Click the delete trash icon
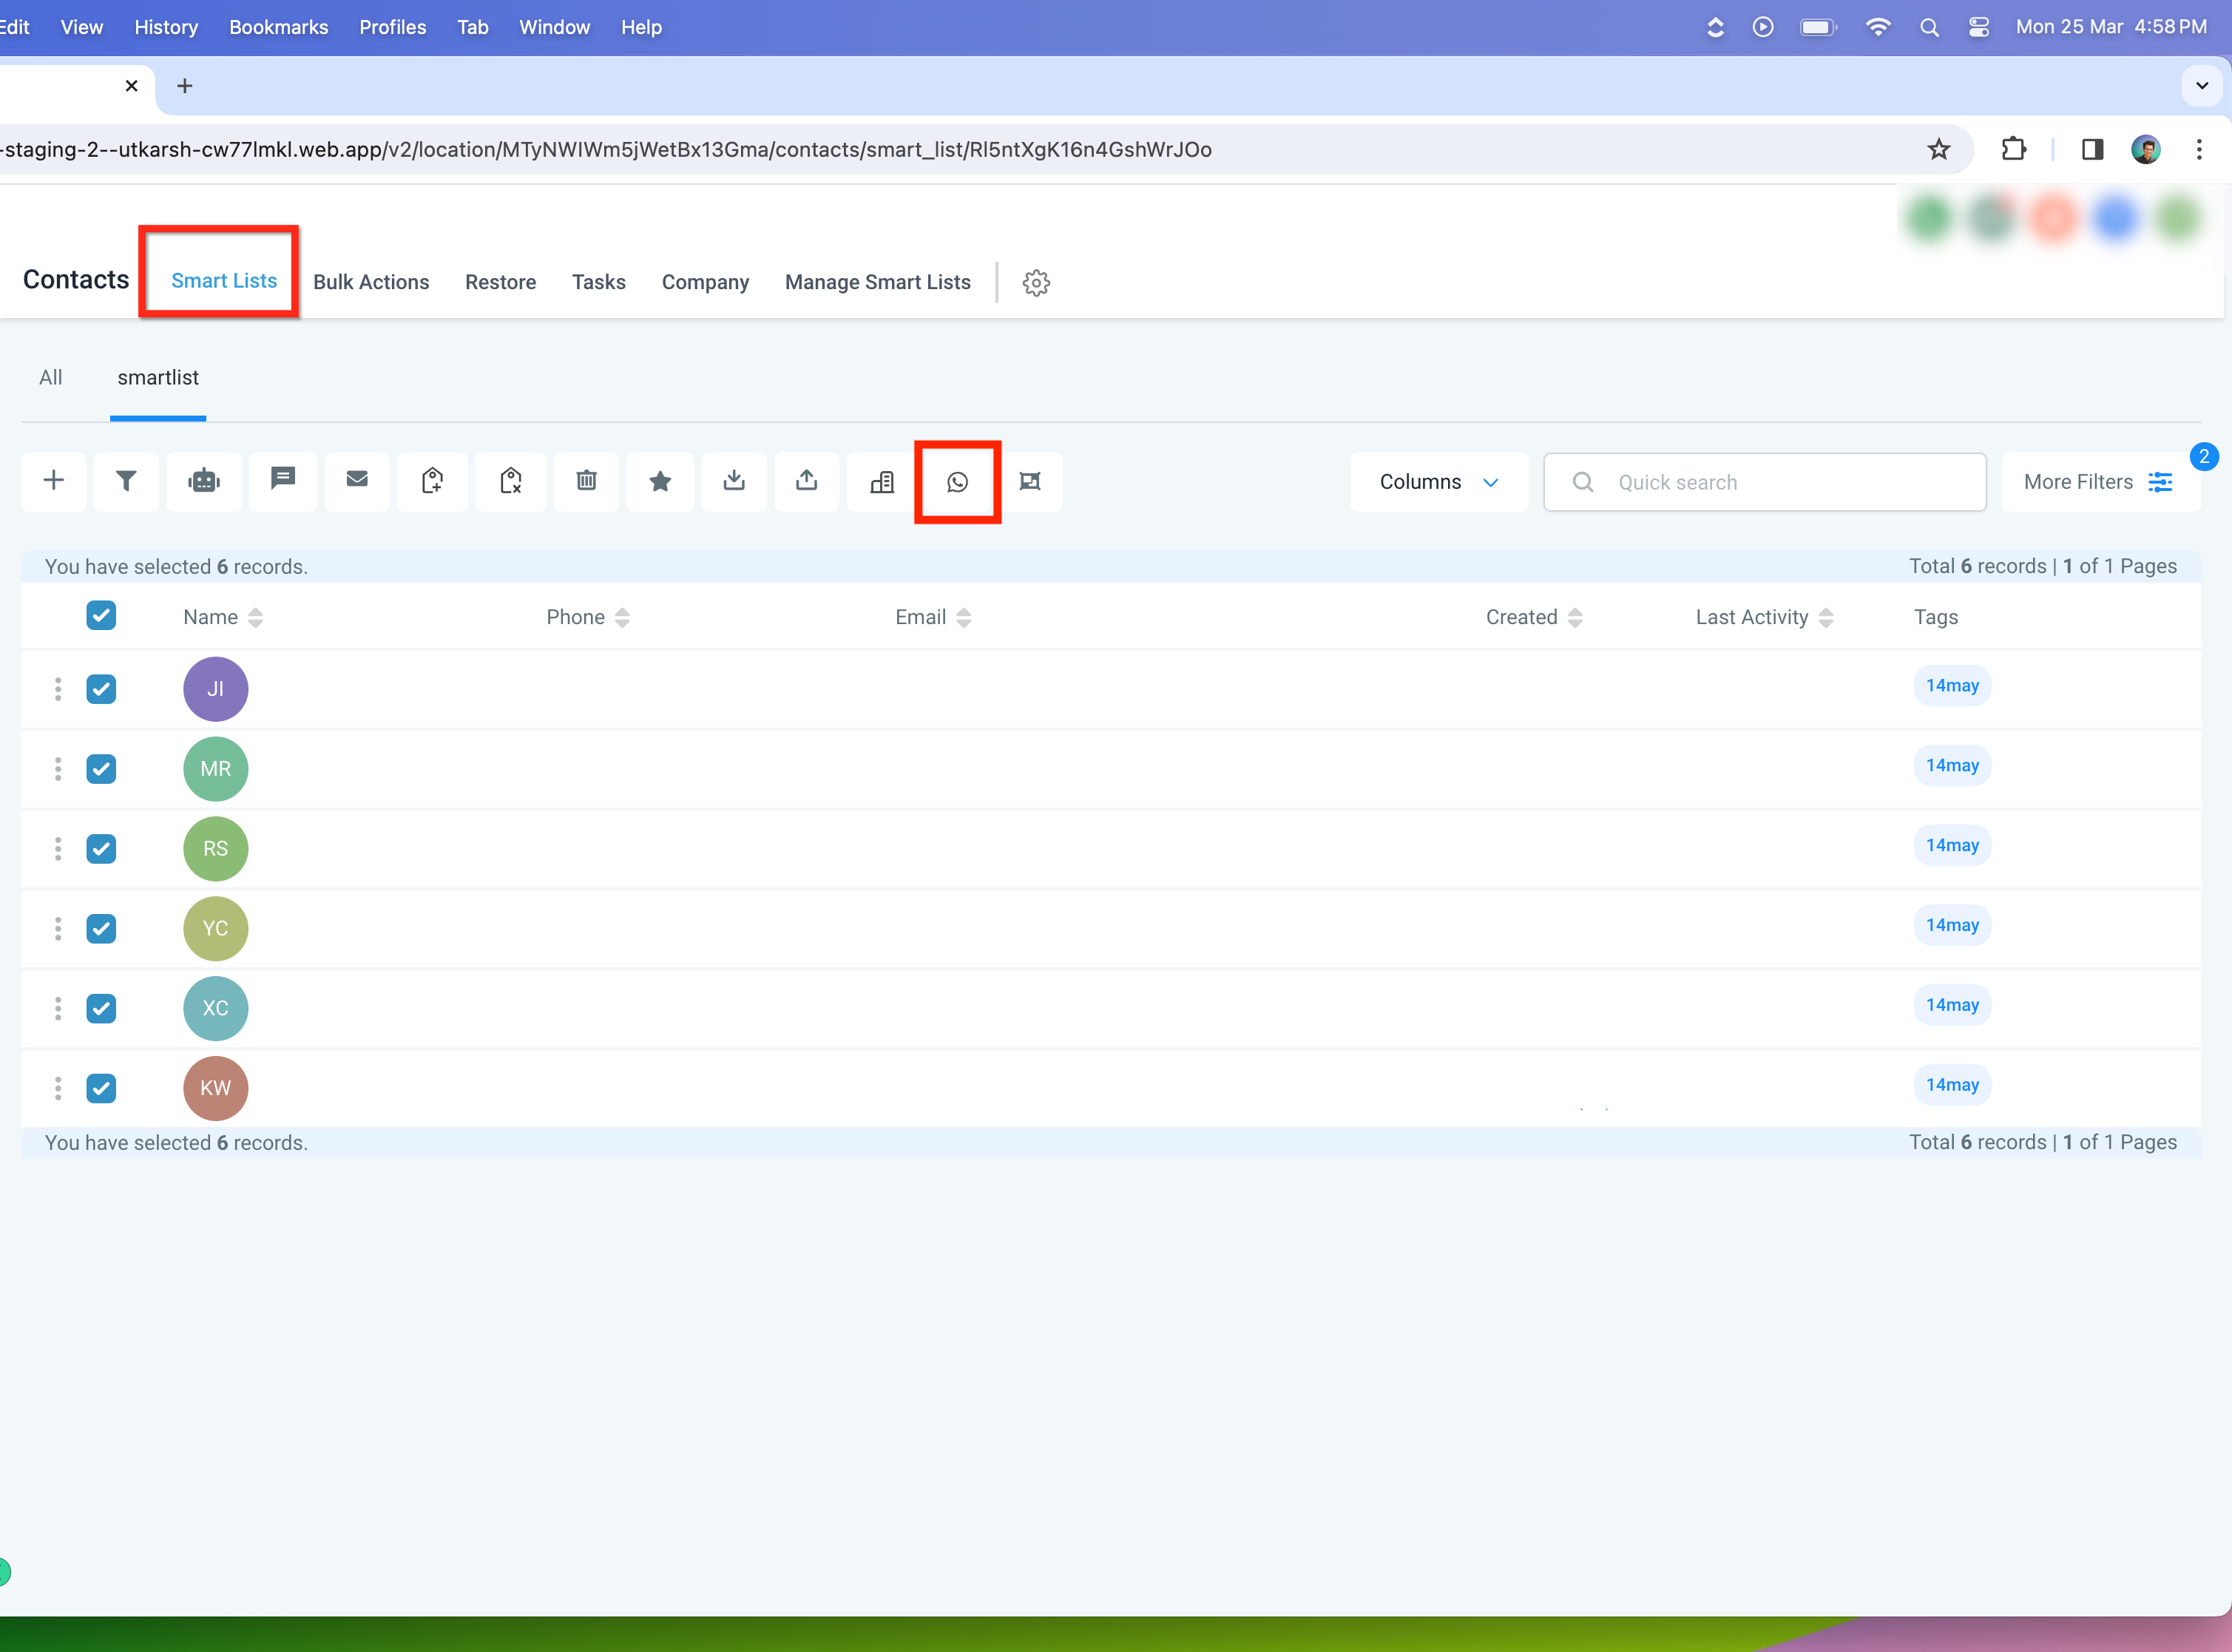The width and height of the screenshot is (2232, 1652). (x=587, y=482)
